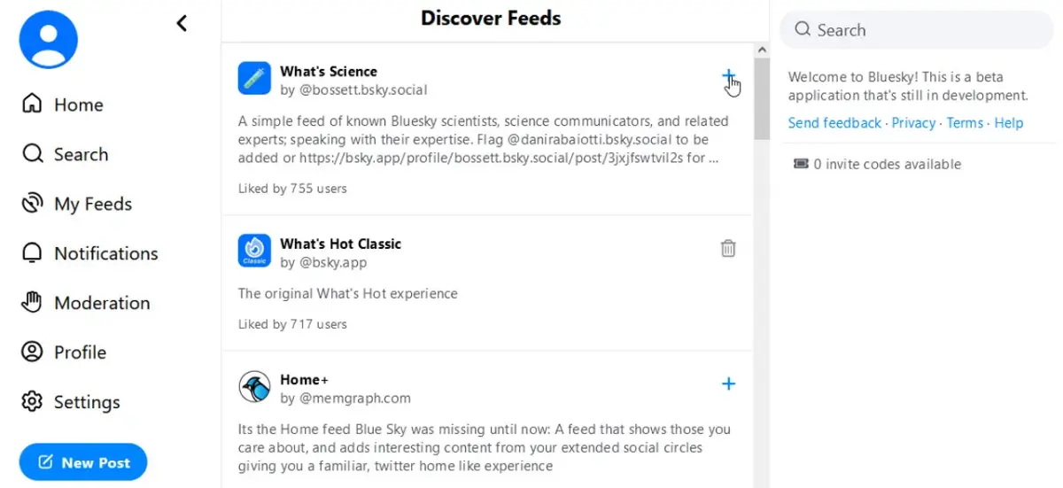Click the What's Science feed avatar
Screen dimensions: 1063x488
254,78
